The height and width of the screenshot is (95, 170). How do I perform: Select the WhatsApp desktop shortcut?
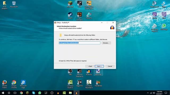pyautogui.click(x=164, y=27)
